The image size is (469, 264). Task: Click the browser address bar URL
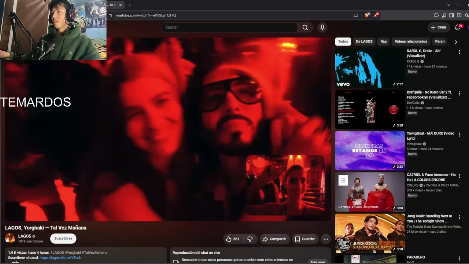tap(146, 15)
